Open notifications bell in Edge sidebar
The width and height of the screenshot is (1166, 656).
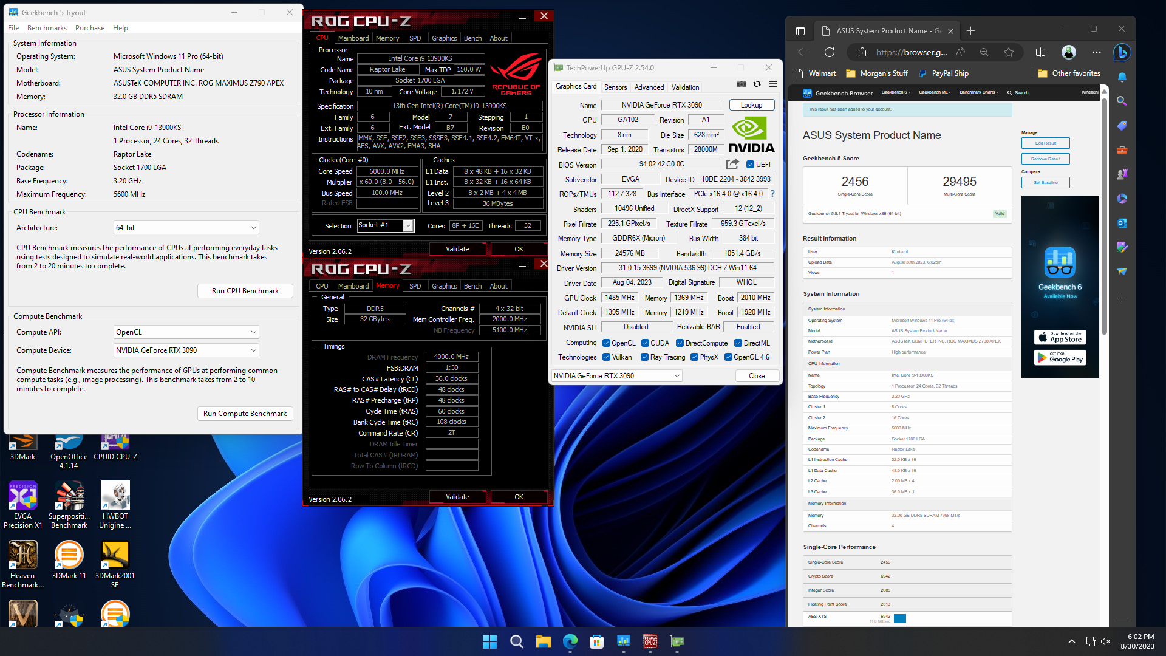click(x=1122, y=77)
